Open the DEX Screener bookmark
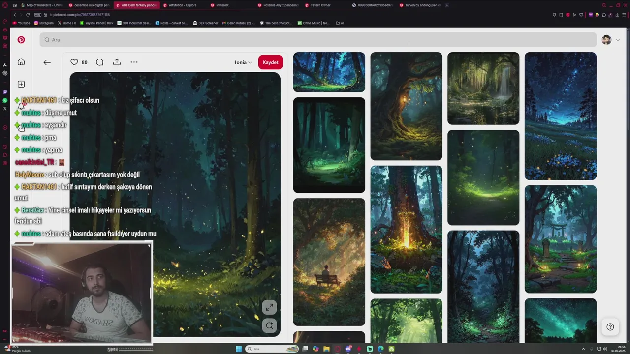This screenshot has width=630, height=354. (x=206, y=23)
